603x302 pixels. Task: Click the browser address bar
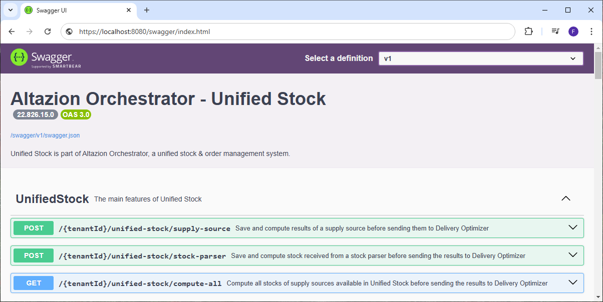click(250, 31)
